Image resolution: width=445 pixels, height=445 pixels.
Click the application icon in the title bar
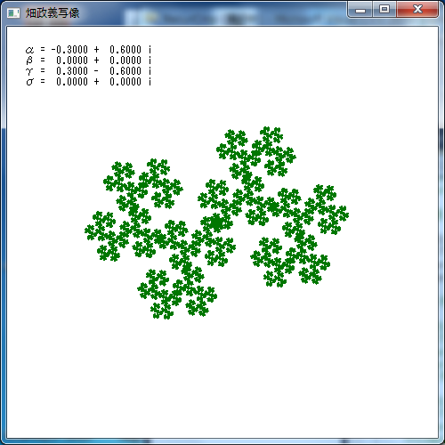[x=13, y=12]
